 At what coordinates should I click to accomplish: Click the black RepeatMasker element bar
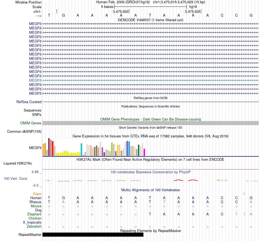click(x=93, y=234)
